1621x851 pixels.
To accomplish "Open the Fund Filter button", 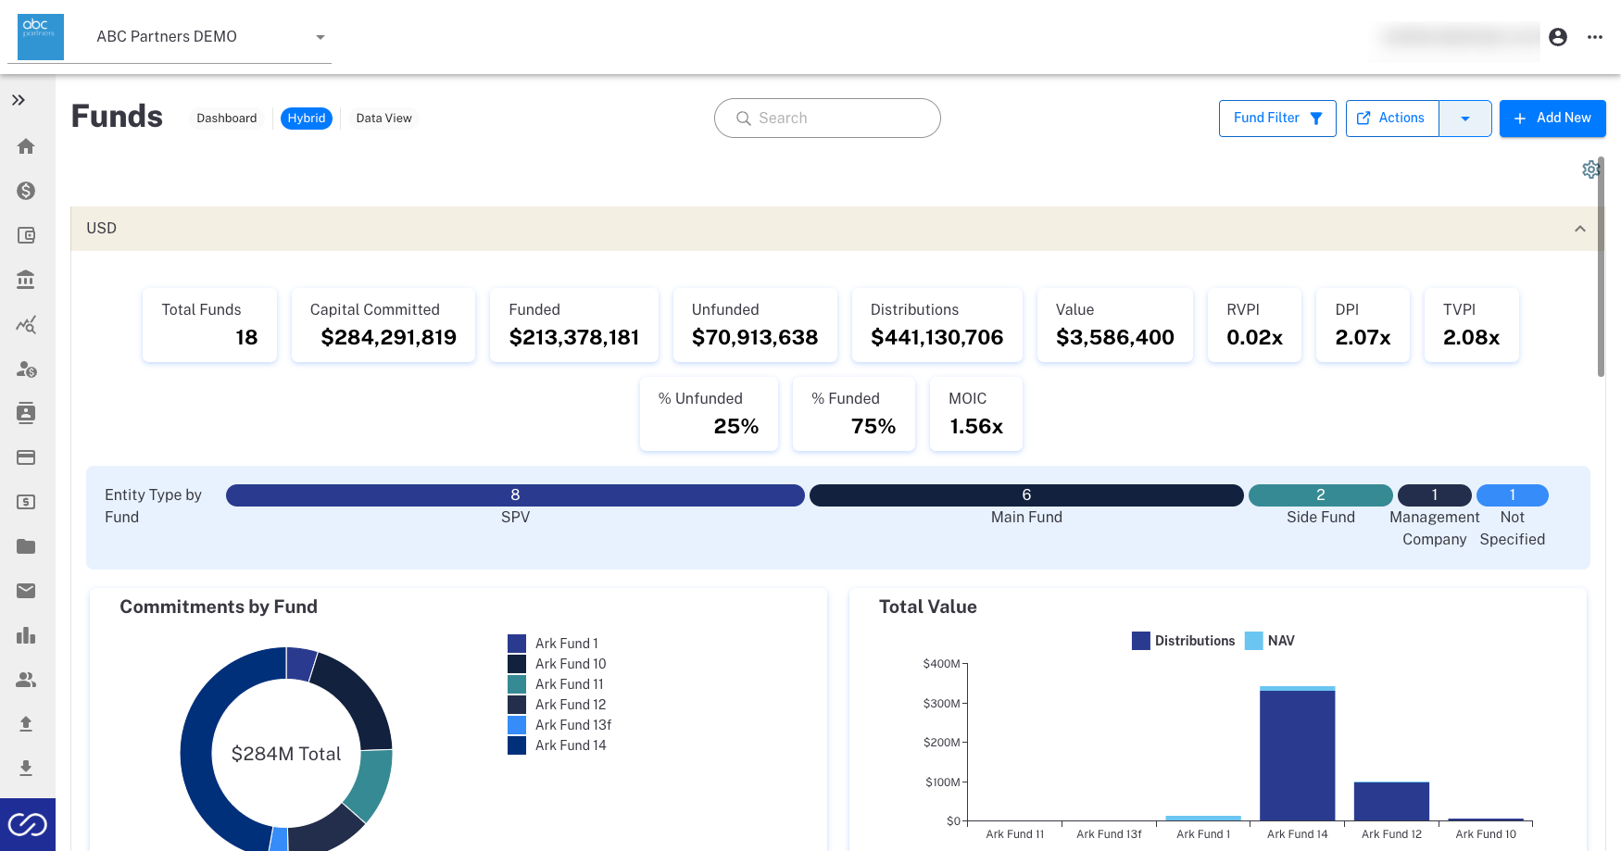I will 1277,119.
